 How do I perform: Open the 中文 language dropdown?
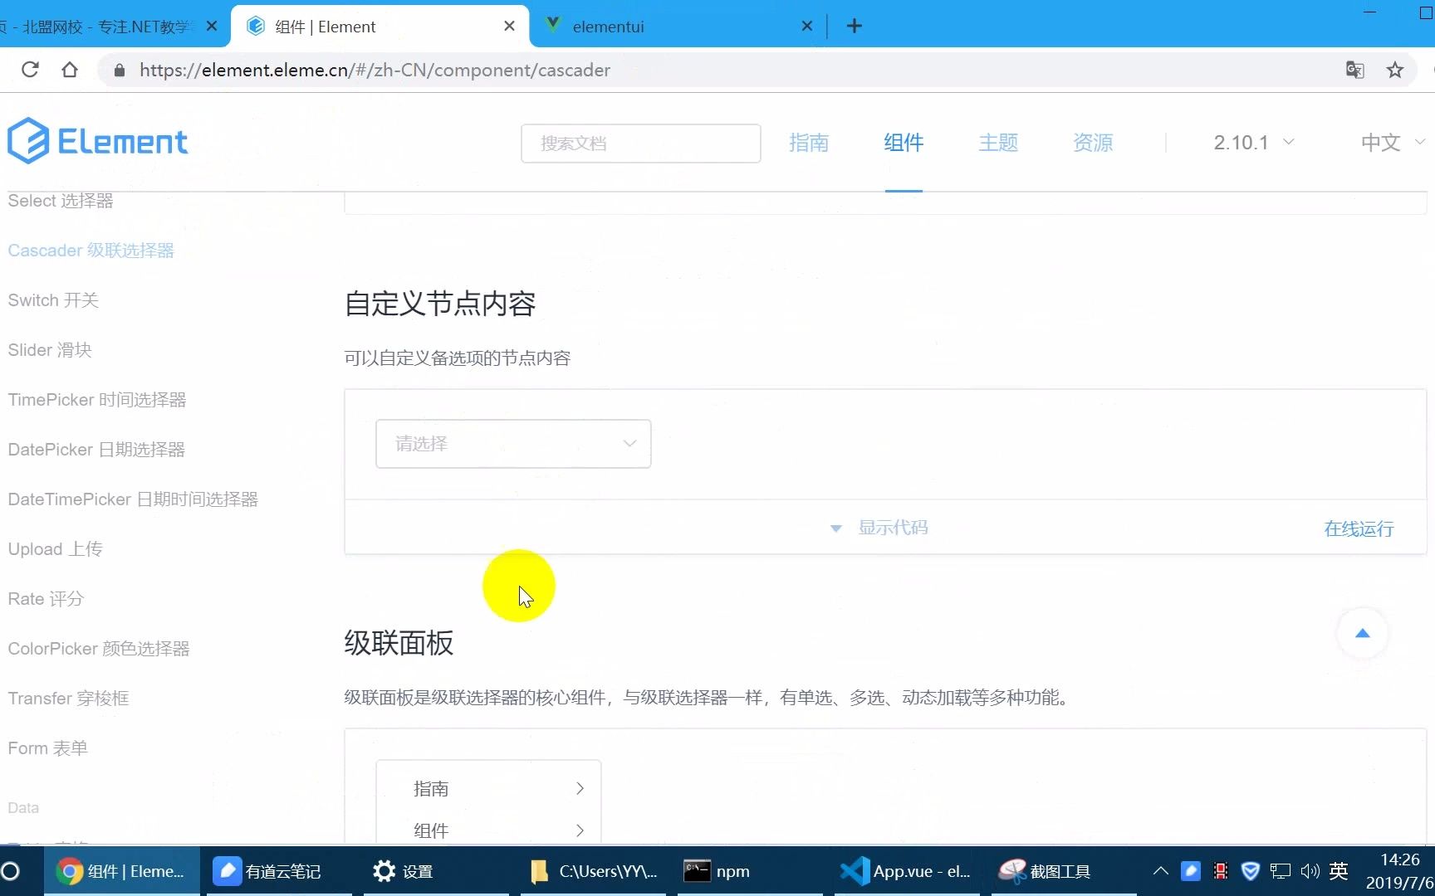1393,143
